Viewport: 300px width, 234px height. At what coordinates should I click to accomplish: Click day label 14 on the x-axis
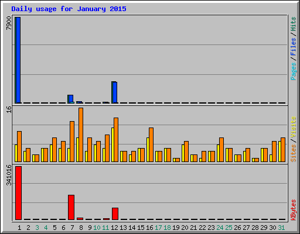132,228
